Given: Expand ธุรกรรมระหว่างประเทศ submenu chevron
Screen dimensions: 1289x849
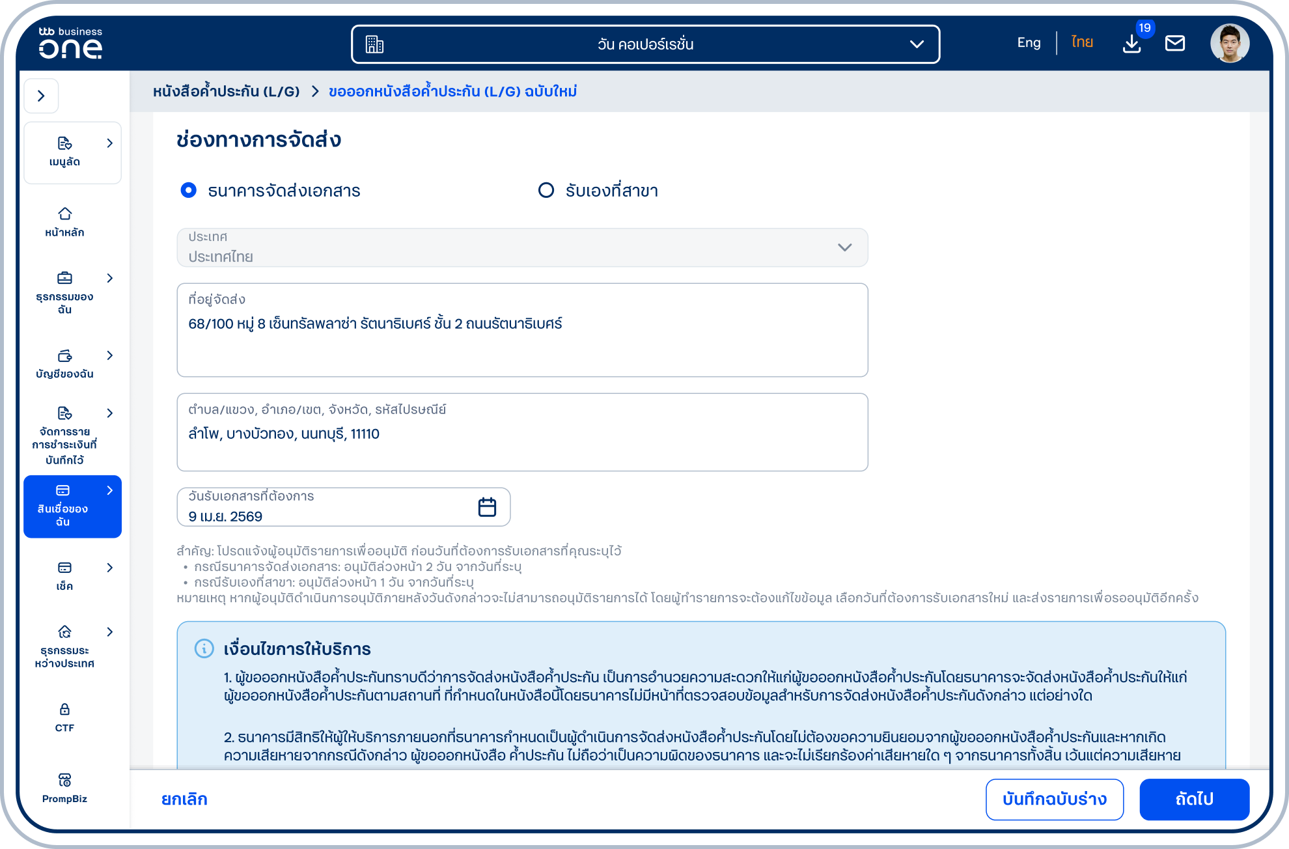Looking at the screenshot, I should pyautogui.click(x=110, y=632).
